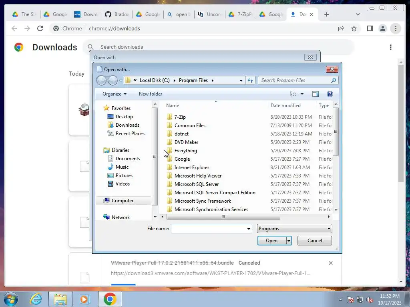Select Microsoft SQL Server Compact Edition folder
Viewport: 410px width, 307px height.
[x=215, y=192]
